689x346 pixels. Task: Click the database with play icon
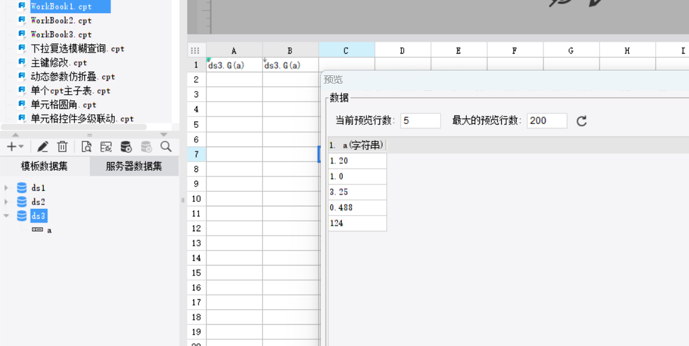point(126,147)
